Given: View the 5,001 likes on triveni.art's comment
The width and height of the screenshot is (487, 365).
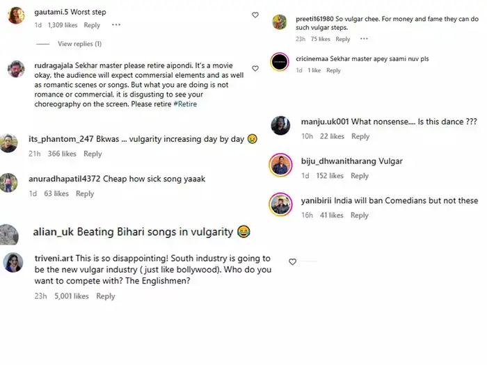Looking at the screenshot, I should point(72,296).
